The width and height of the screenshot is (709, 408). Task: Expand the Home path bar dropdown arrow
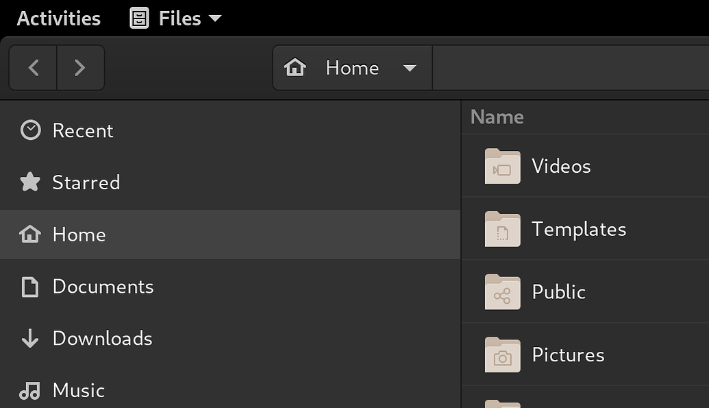click(x=410, y=68)
